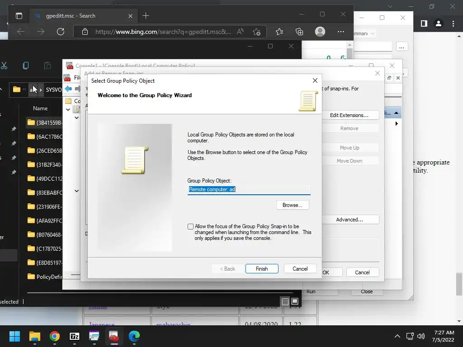Open 7-Zip from the taskbar
Image resolution: width=463 pixels, height=347 pixels.
click(x=75, y=336)
